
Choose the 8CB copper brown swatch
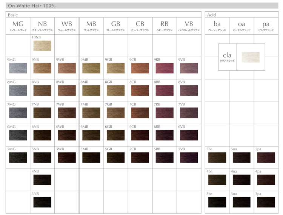(x=140, y=90)
